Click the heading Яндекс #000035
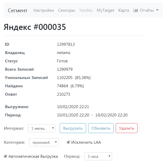 click(x=35, y=27)
